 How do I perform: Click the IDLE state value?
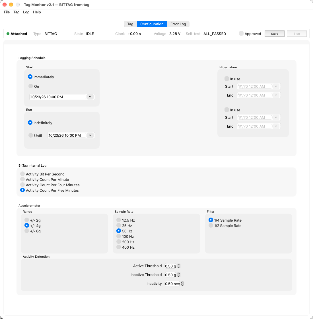coord(90,34)
